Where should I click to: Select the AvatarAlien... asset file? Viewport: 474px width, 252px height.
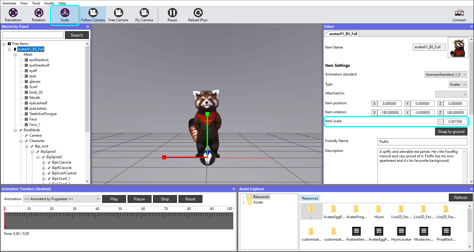click(x=356, y=234)
